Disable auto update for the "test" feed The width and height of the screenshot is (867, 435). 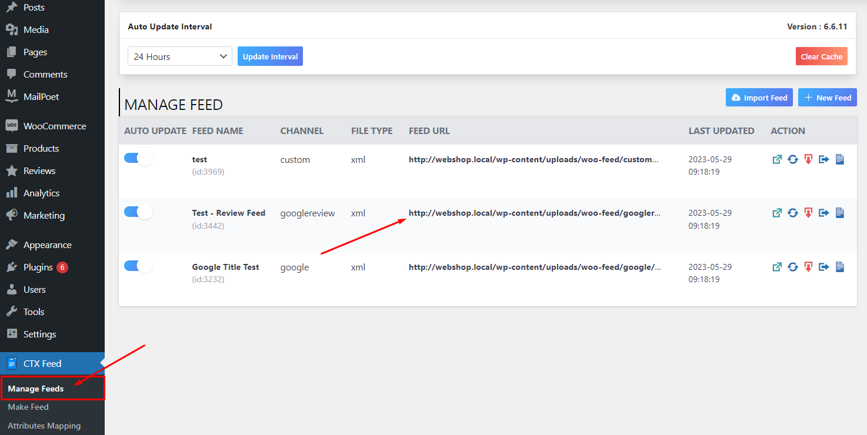(x=138, y=158)
